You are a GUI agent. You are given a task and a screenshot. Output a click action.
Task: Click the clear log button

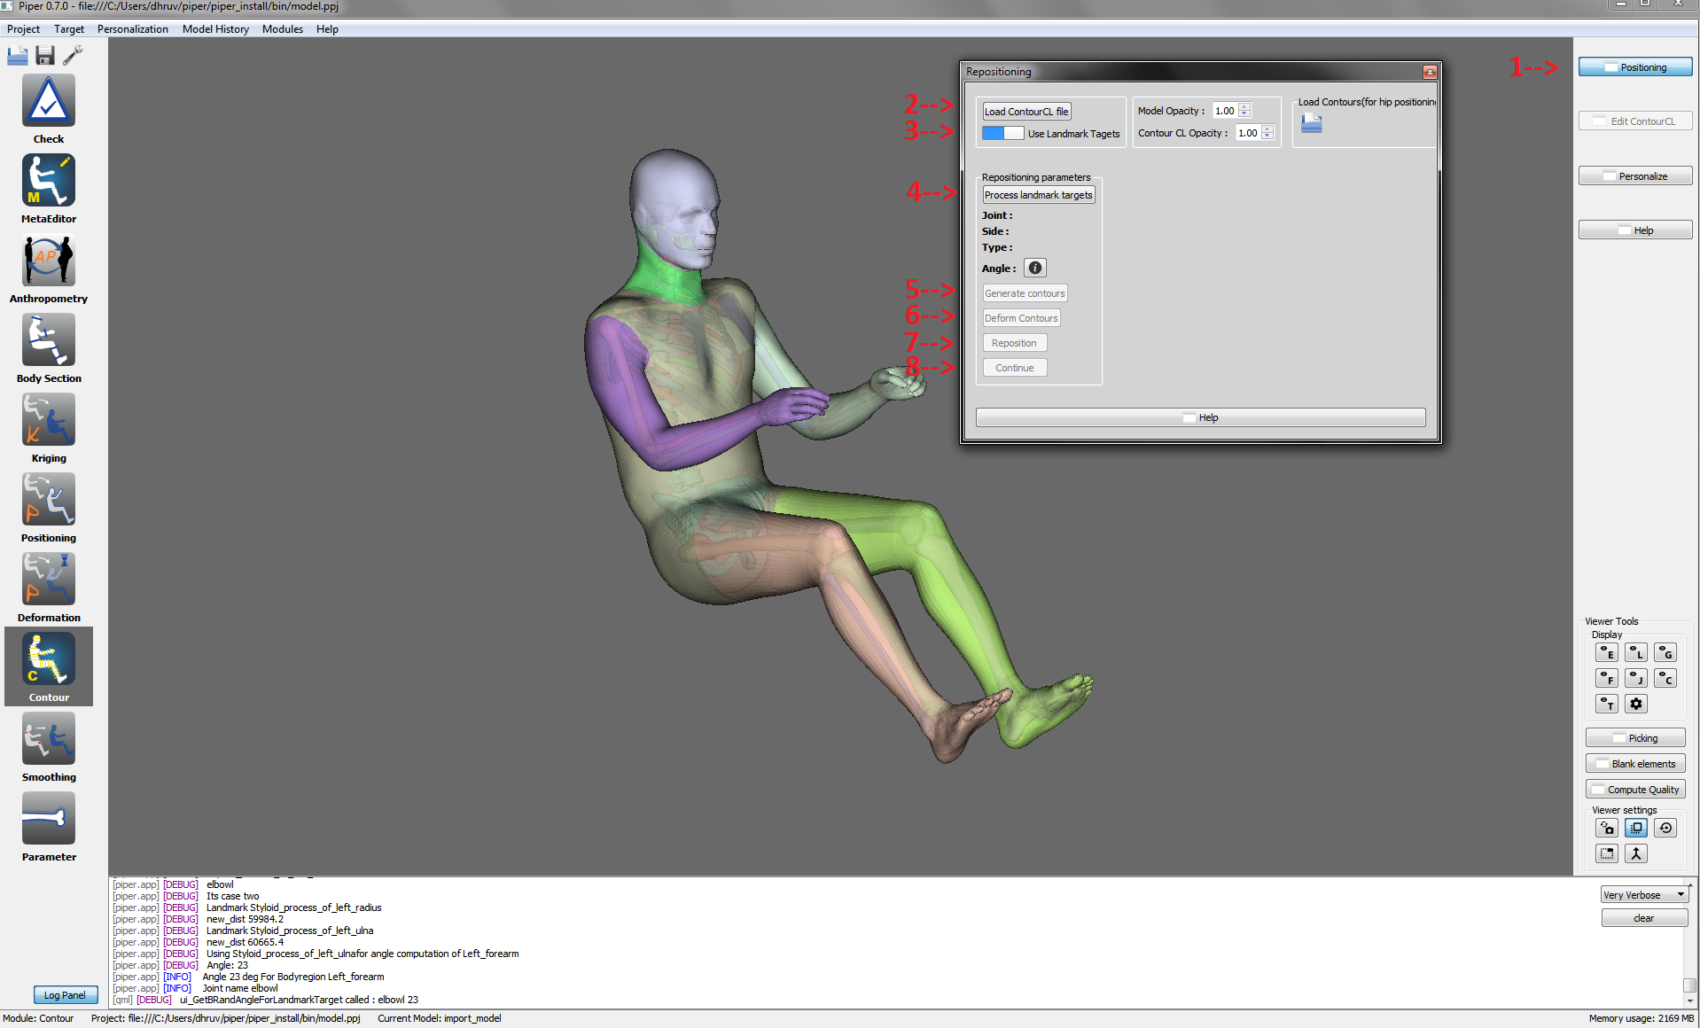tap(1644, 918)
